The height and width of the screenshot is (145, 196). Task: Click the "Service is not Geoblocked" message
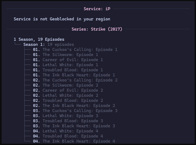62,19
